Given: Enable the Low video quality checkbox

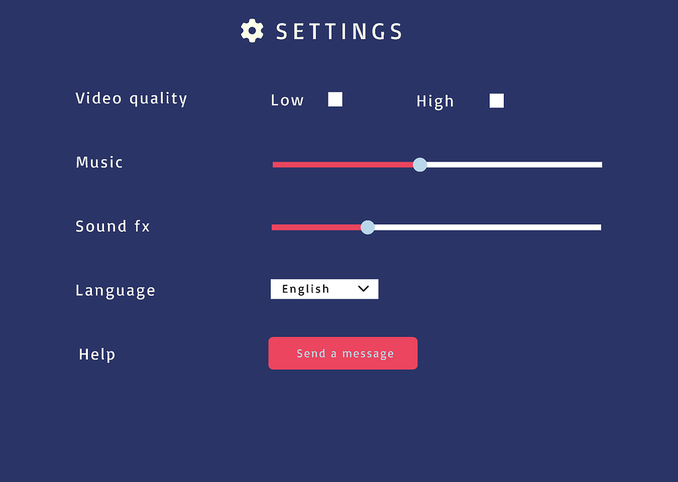Looking at the screenshot, I should (x=335, y=99).
